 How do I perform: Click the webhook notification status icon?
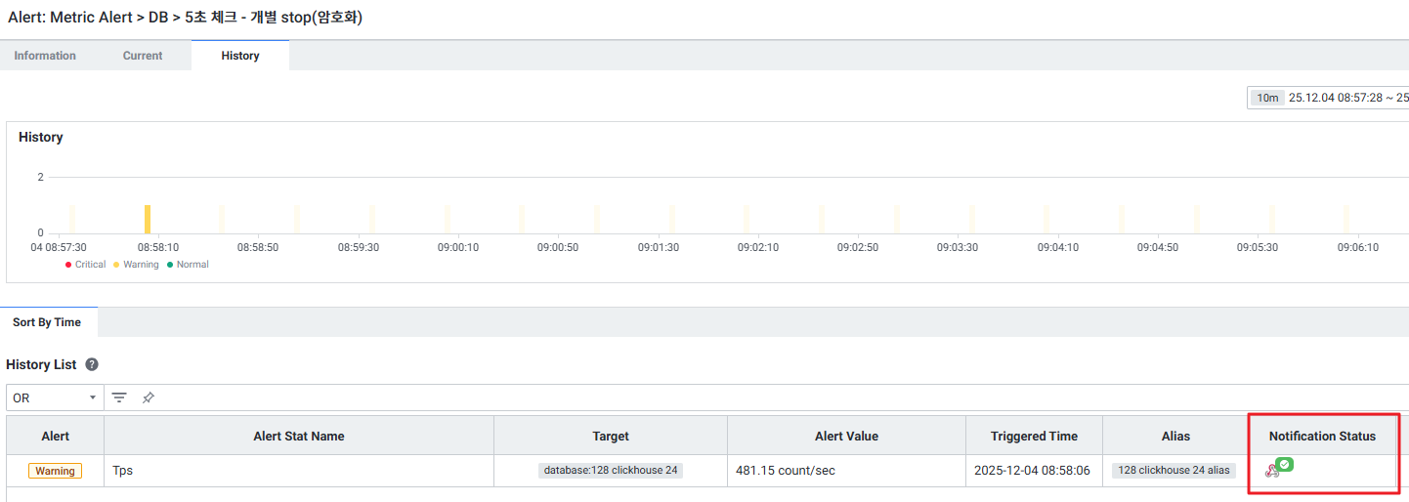[1271, 471]
